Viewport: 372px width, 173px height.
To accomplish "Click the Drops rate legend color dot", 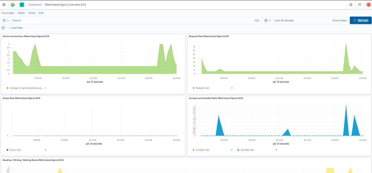I will point(7,150).
